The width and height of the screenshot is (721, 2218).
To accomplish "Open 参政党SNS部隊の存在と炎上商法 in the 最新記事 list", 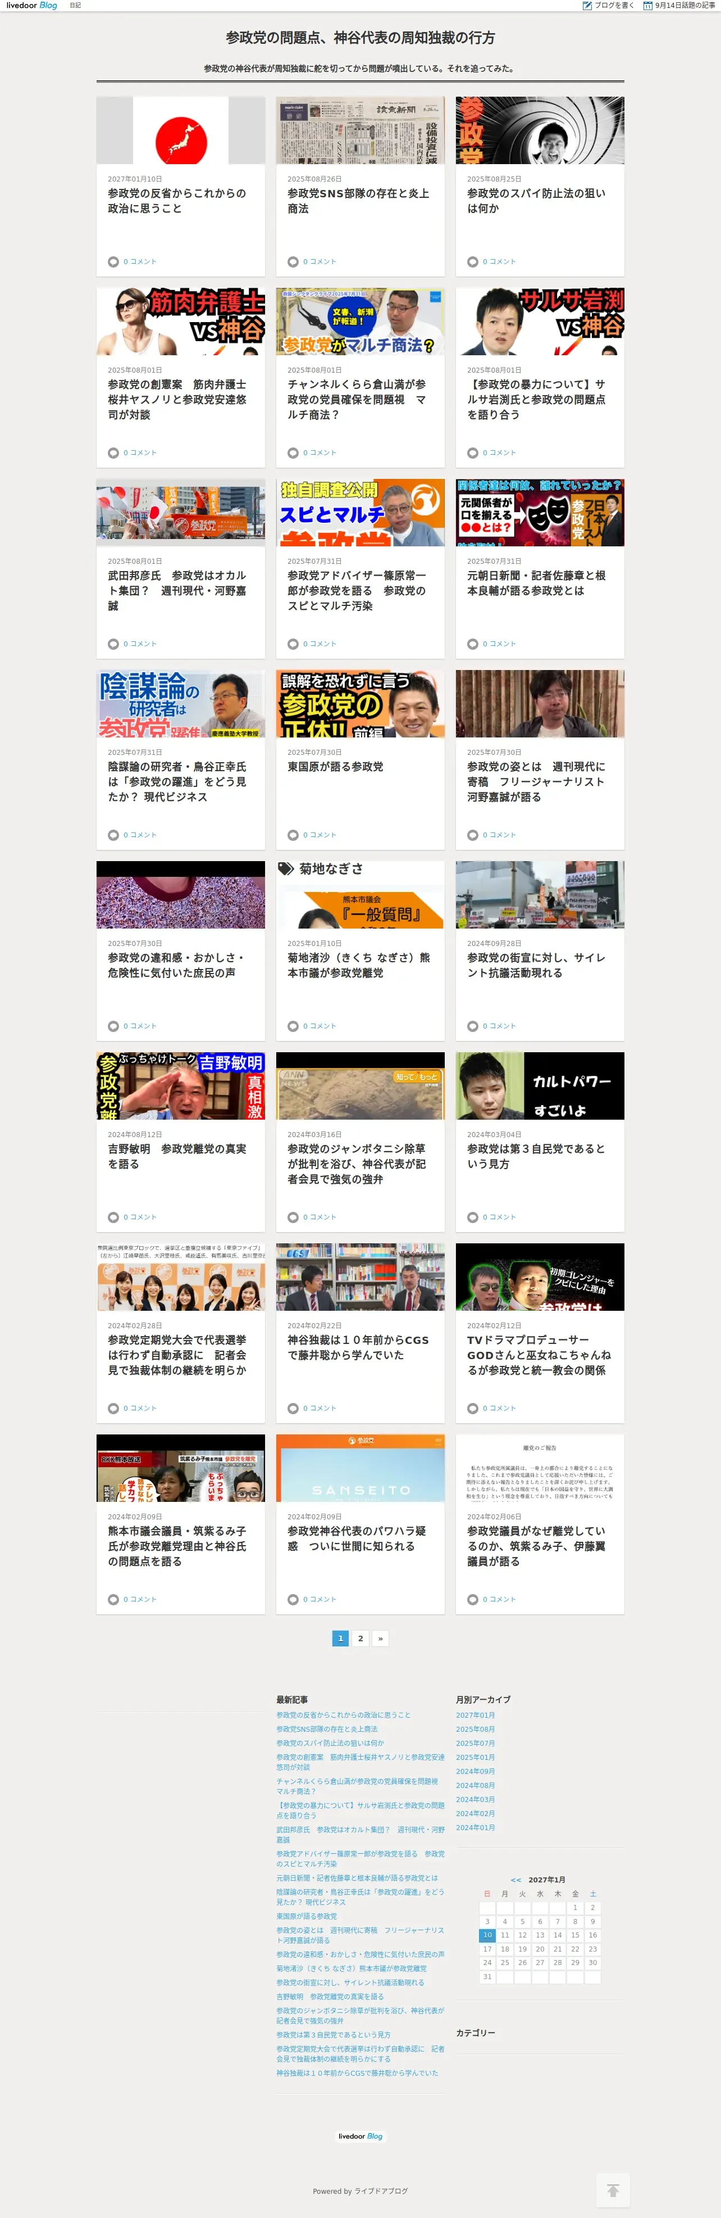I will [x=327, y=1729].
